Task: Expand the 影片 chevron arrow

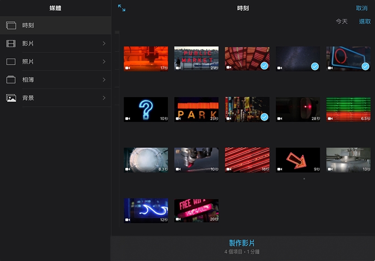Action: pos(104,43)
